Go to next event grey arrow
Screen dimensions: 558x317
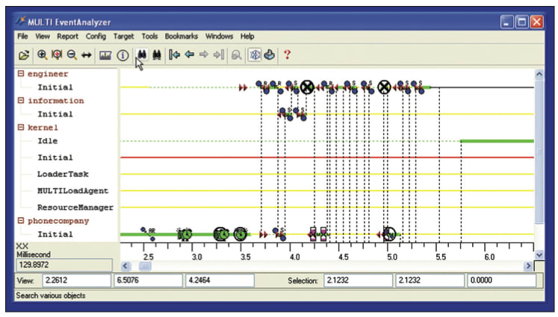tap(204, 54)
